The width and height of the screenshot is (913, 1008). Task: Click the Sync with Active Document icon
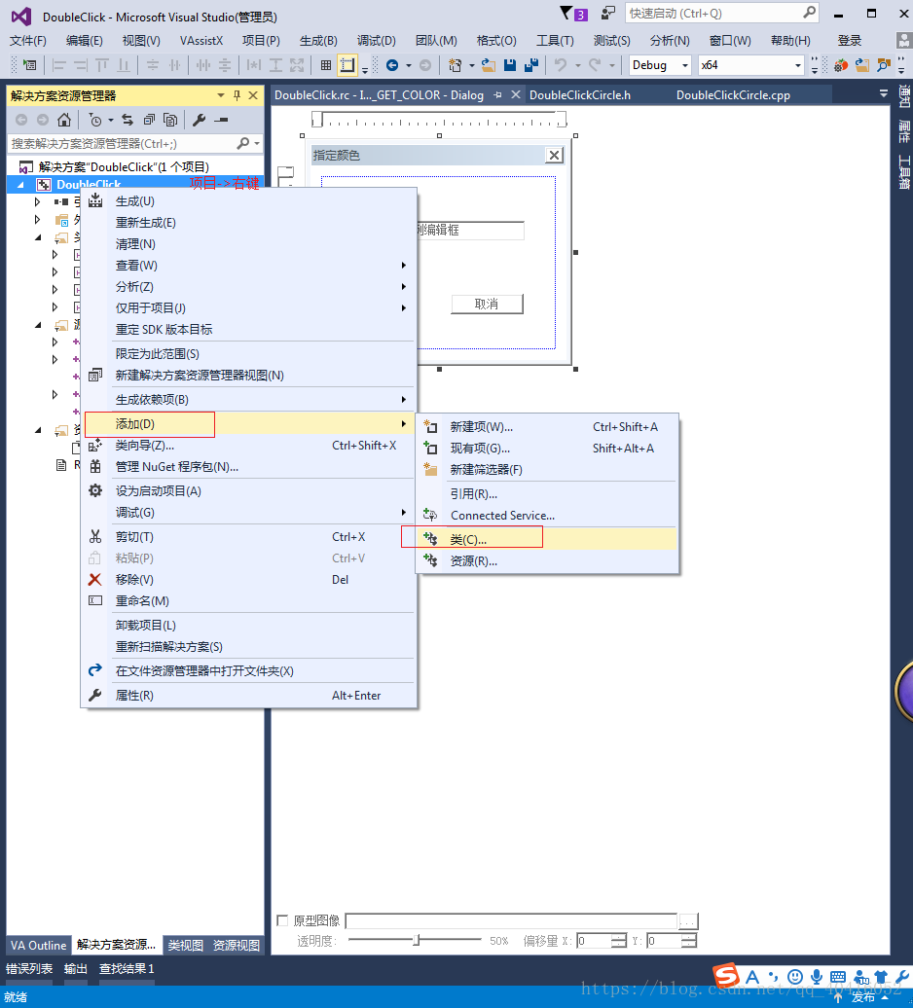pos(128,120)
